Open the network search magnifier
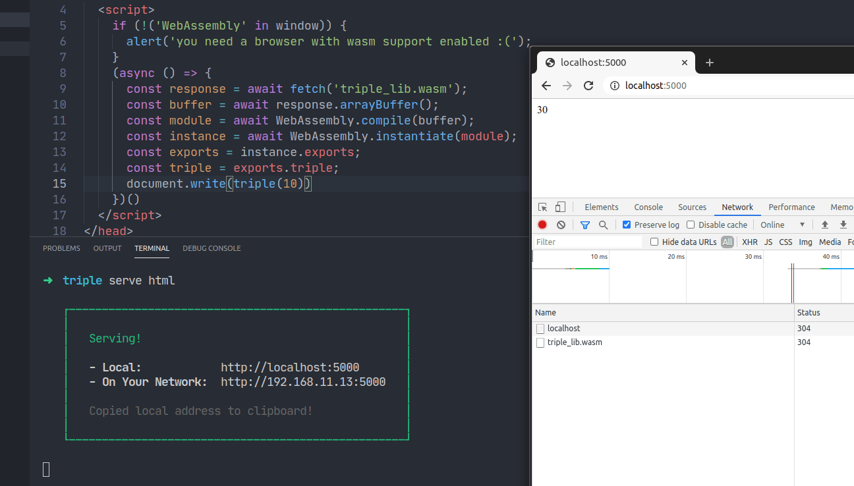The image size is (854, 486). pos(603,225)
